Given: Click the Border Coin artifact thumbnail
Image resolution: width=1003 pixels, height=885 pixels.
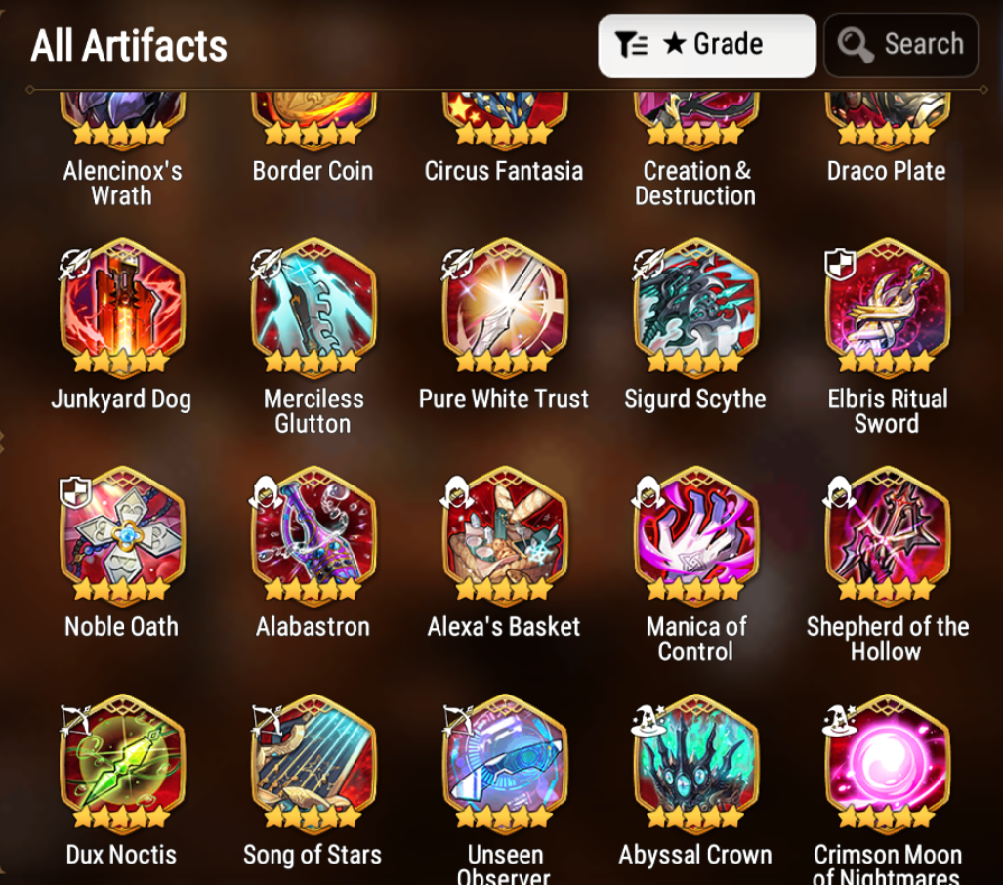Looking at the screenshot, I should [x=313, y=119].
